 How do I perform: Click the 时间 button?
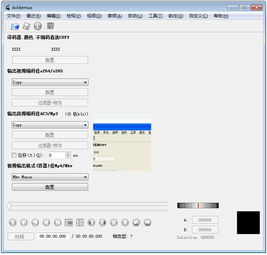pos(21,236)
